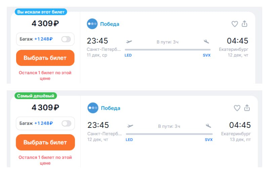The width and height of the screenshot is (269, 174).
Task: Favorite the 12 Dec flight with heart icon
Action: (x=237, y=108)
